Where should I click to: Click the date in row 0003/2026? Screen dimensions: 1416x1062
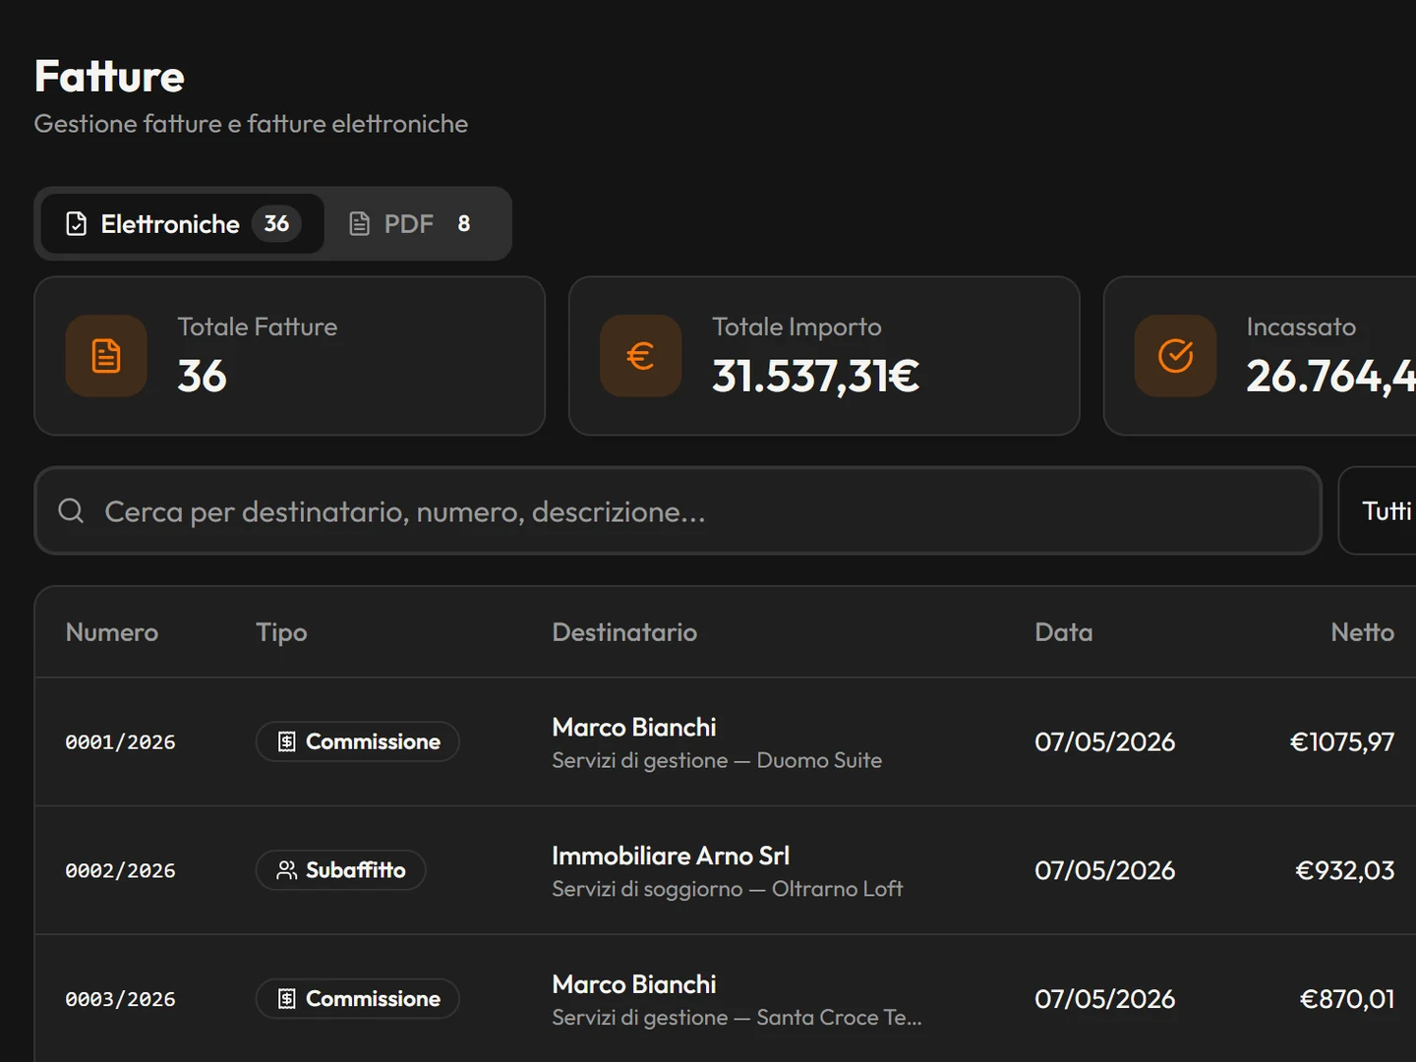click(x=1104, y=999)
